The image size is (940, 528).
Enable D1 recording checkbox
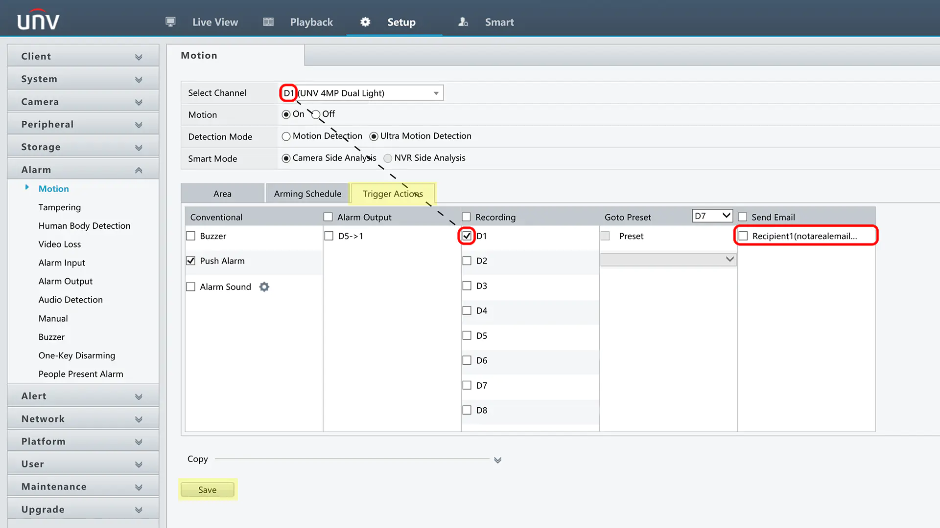[467, 235]
